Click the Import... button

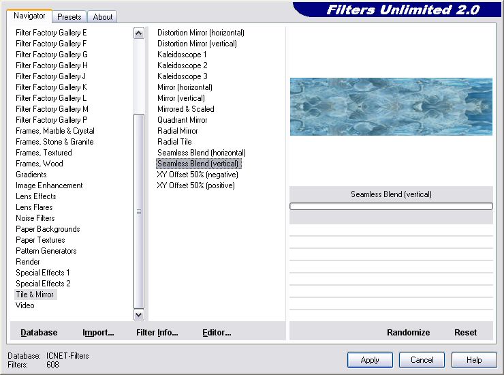(98, 332)
